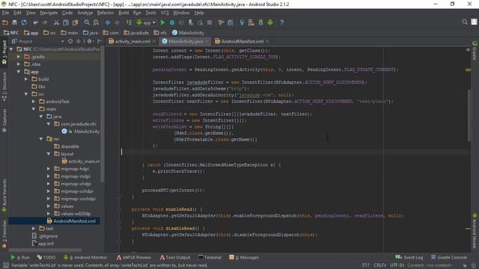
Task: Click the Paste icon in toolbar
Action: point(75,22)
